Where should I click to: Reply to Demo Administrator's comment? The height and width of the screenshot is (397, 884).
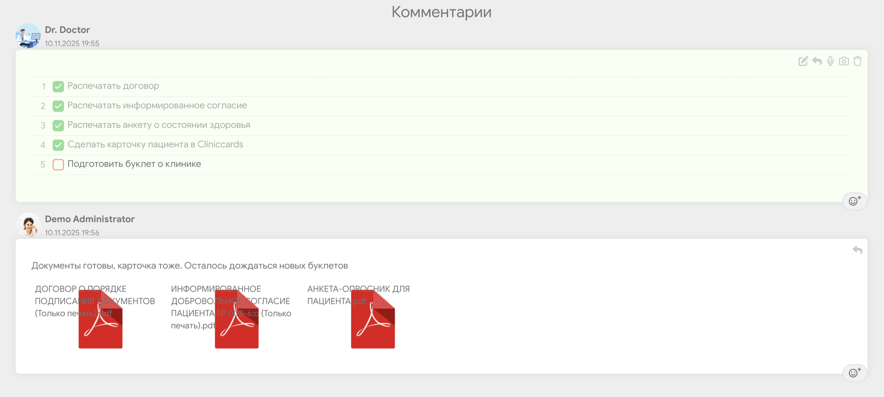857,250
